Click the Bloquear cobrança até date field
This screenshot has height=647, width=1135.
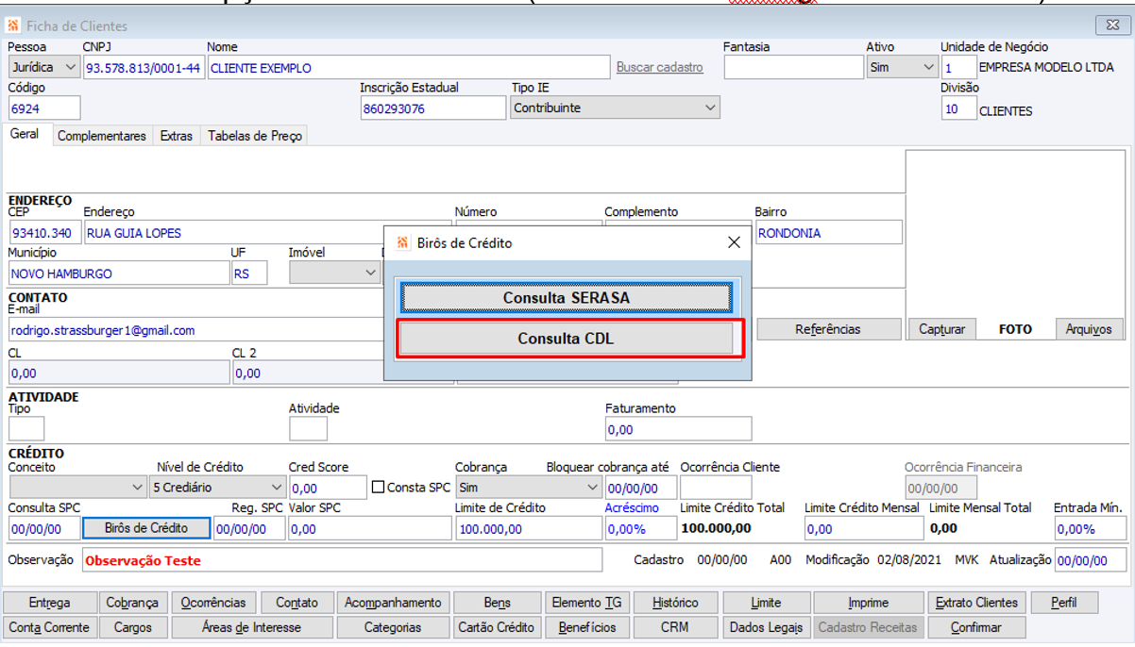[640, 488]
